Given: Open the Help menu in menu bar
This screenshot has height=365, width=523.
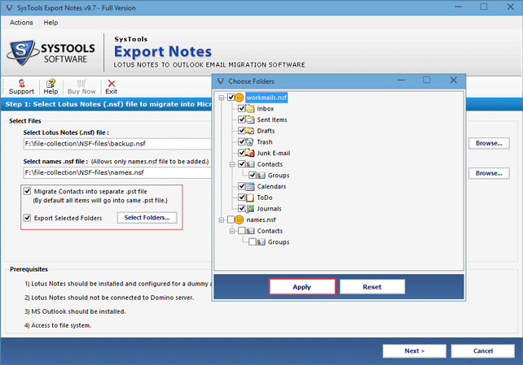Looking at the screenshot, I should click(x=51, y=23).
